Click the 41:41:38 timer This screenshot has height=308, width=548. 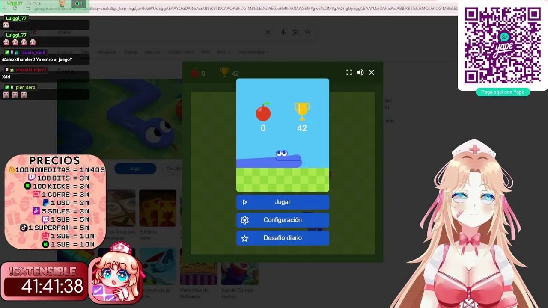pyautogui.click(x=52, y=286)
